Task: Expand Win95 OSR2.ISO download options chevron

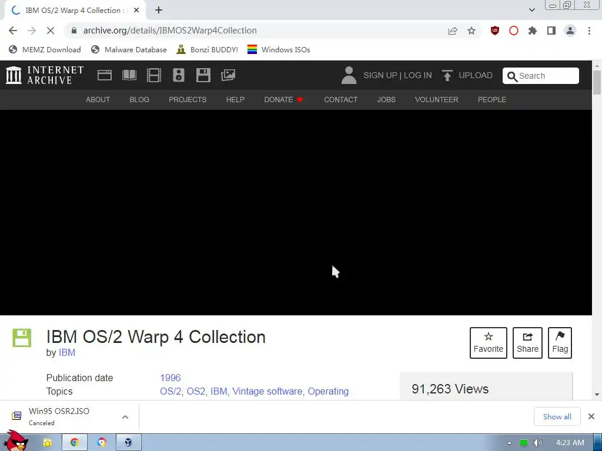Action: click(125, 417)
